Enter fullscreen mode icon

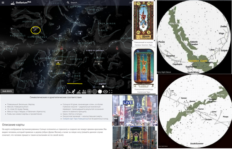pos(111,92)
